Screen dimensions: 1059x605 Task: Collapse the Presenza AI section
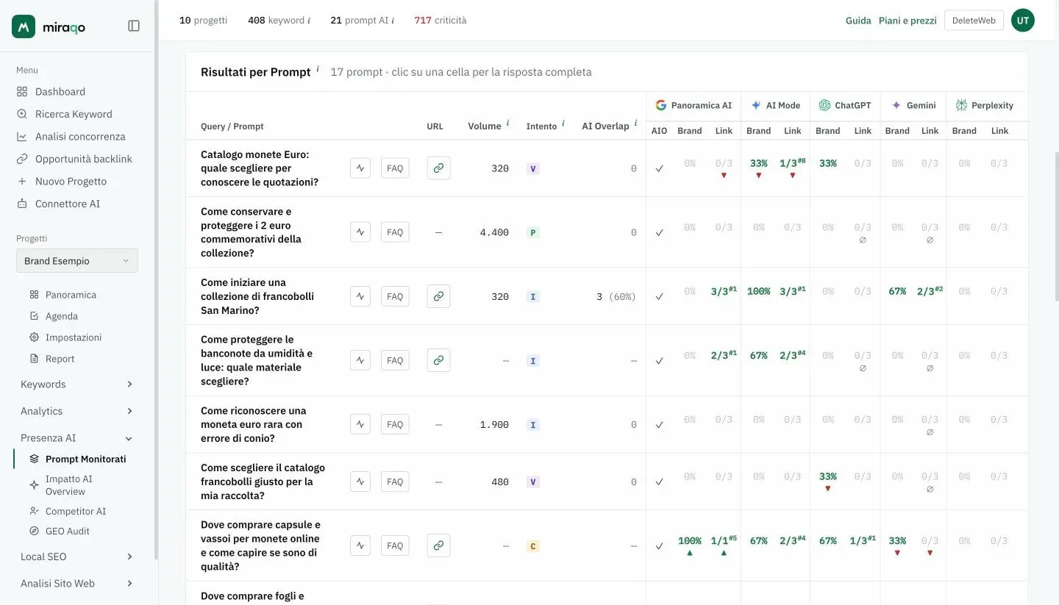pyautogui.click(x=77, y=438)
